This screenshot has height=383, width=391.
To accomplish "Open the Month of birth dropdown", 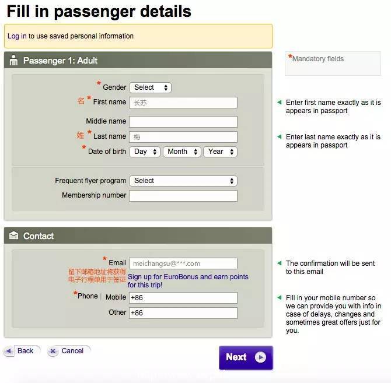I will click(182, 152).
